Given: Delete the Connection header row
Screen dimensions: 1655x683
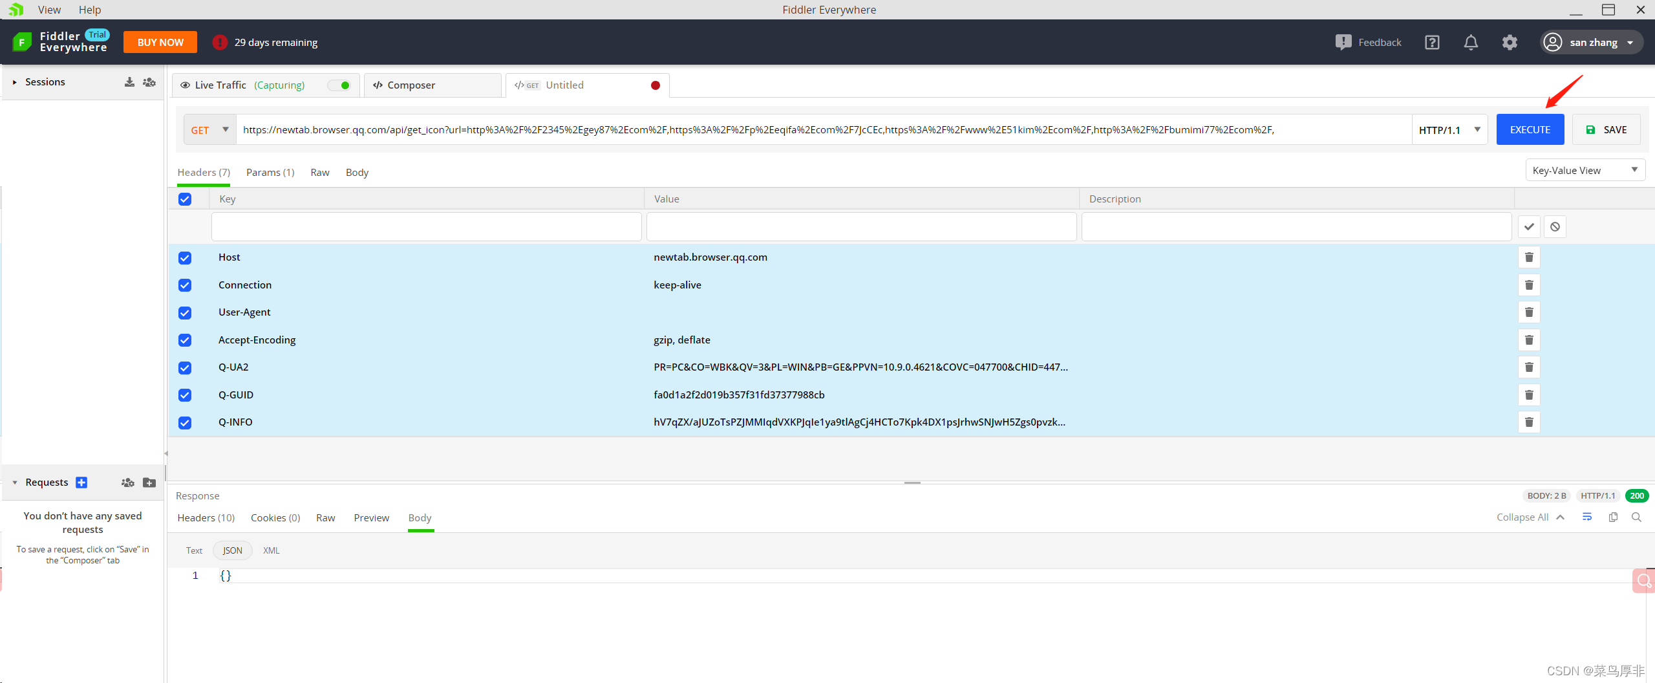Looking at the screenshot, I should pyautogui.click(x=1529, y=285).
